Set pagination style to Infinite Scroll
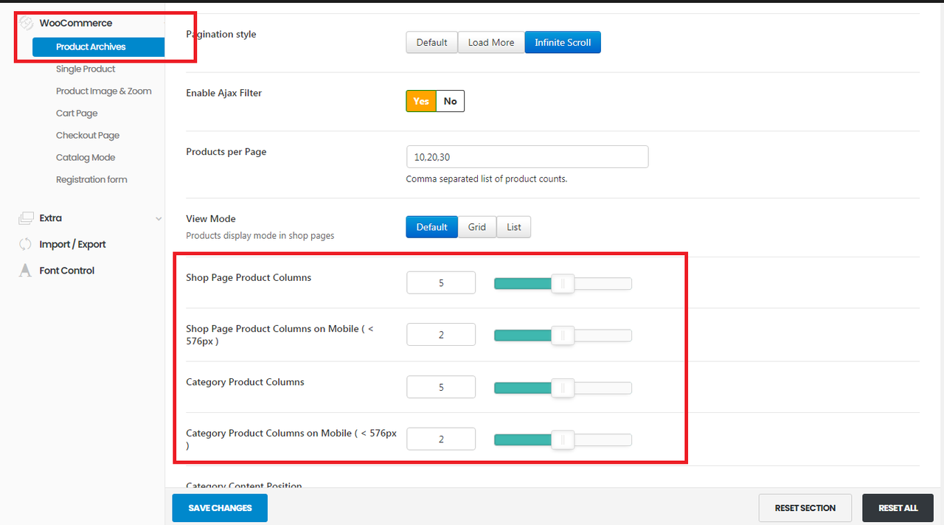This screenshot has width=944, height=525. 563,42
